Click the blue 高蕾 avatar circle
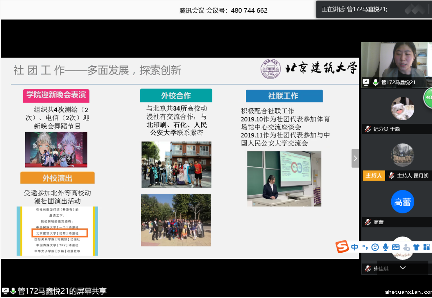The image size is (432, 298). (402, 202)
